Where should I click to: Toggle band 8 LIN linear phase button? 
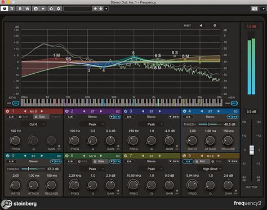point(188,162)
